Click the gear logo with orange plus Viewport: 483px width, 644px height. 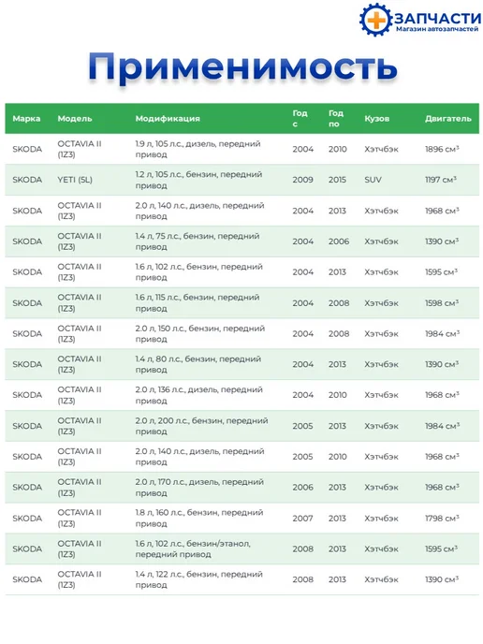tap(375, 20)
